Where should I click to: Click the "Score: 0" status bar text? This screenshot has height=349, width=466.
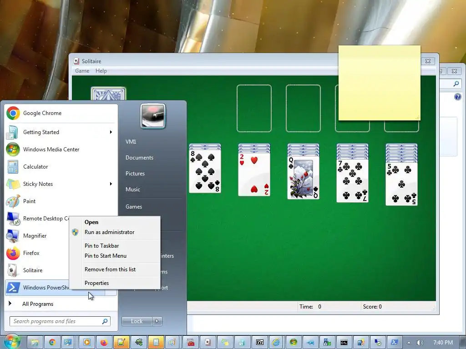click(372, 307)
